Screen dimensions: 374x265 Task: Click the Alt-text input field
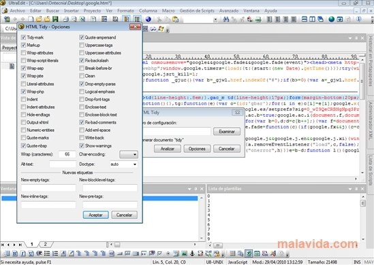(x=63, y=164)
